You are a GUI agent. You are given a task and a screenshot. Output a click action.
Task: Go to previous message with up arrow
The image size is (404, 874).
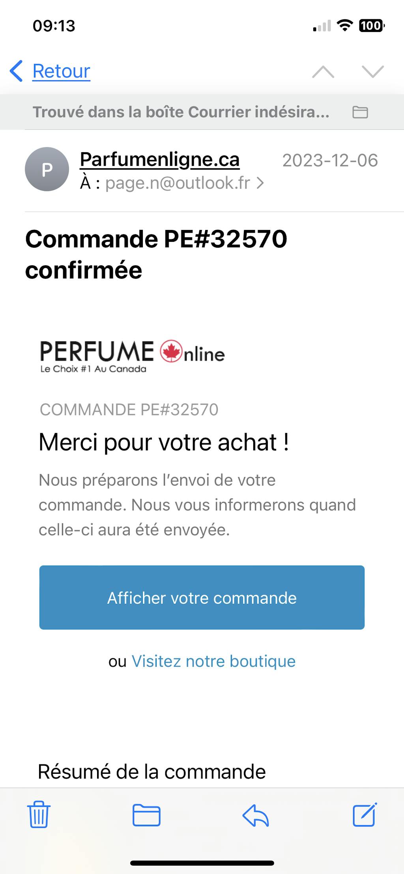click(323, 72)
